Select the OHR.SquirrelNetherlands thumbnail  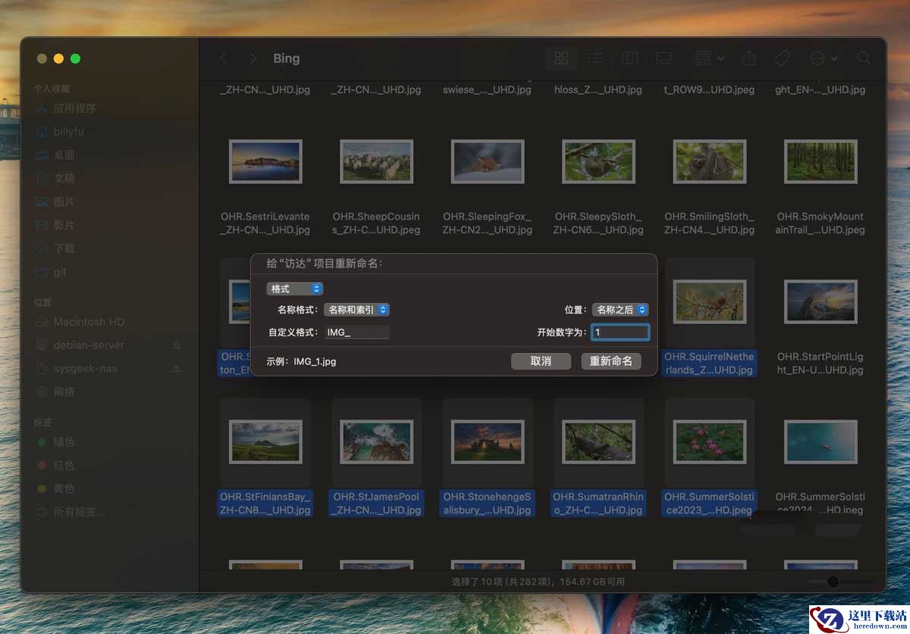tap(709, 301)
